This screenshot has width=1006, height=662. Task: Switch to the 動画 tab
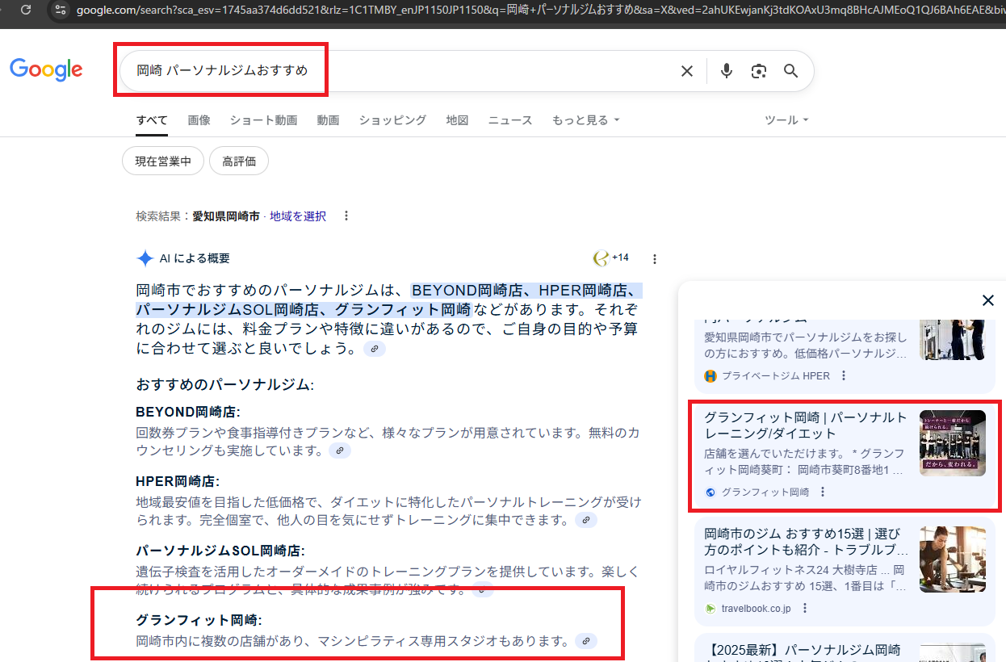click(328, 120)
